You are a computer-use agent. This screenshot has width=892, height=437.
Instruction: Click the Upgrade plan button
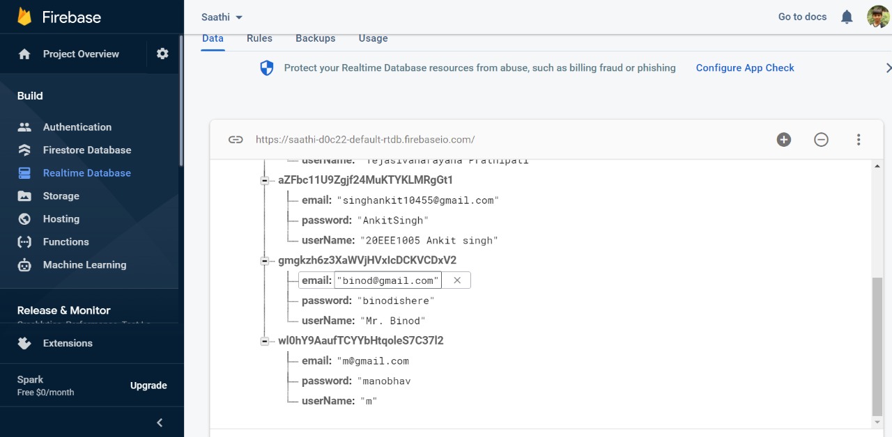(x=148, y=386)
